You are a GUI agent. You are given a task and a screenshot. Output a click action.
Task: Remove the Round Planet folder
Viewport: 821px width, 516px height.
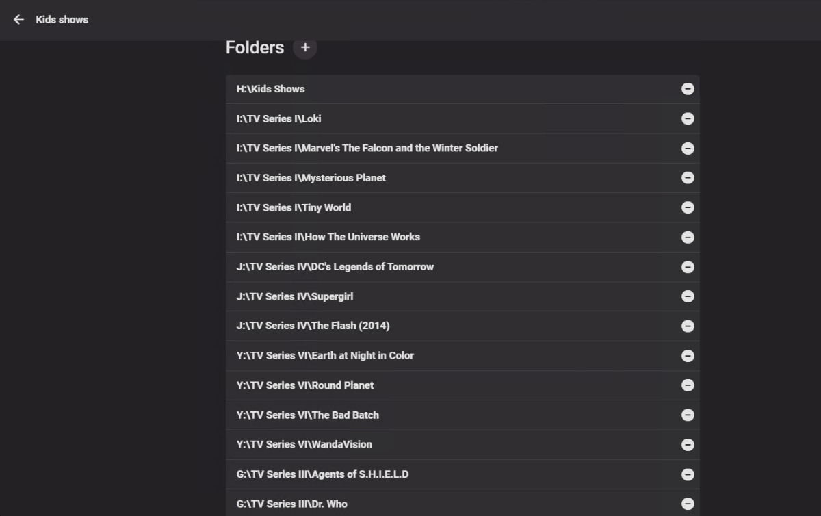pos(688,385)
